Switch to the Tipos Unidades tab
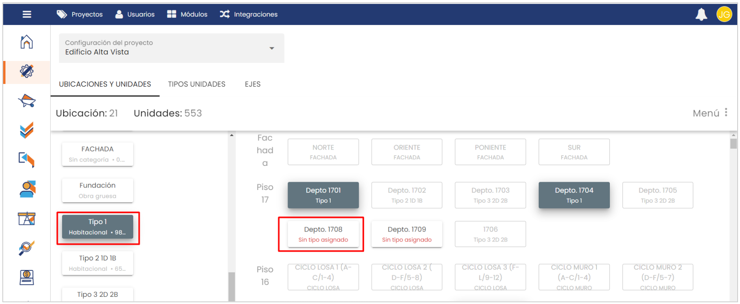740x304 pixels. pos(197,84)
